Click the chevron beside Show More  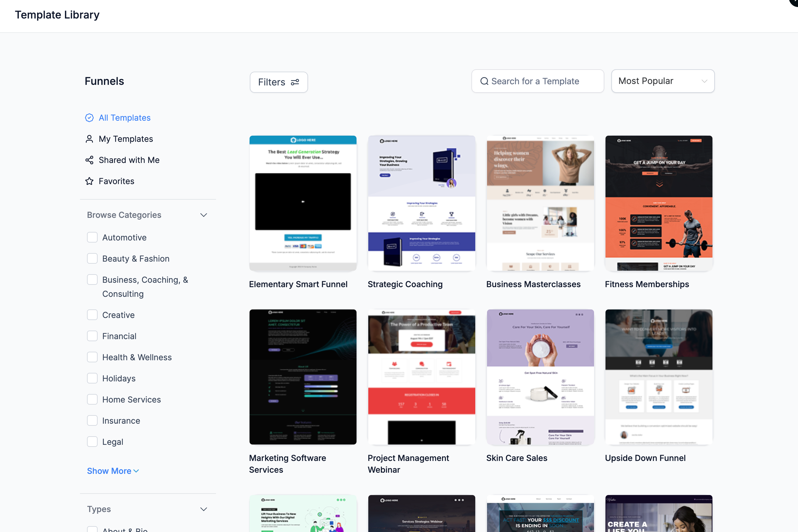point(136,471)
